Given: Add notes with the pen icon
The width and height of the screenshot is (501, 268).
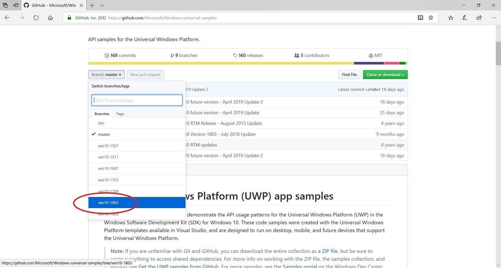Looking at the screenshot, I should [465, 18].
